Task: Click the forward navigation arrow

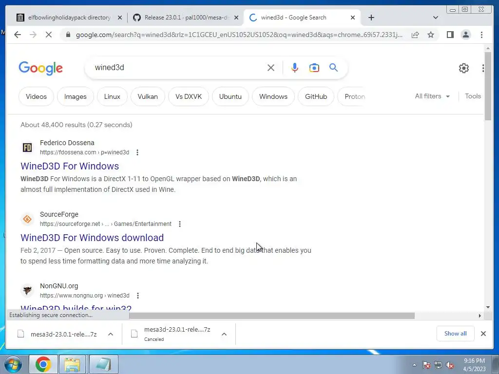Action: tap(33, 35)
